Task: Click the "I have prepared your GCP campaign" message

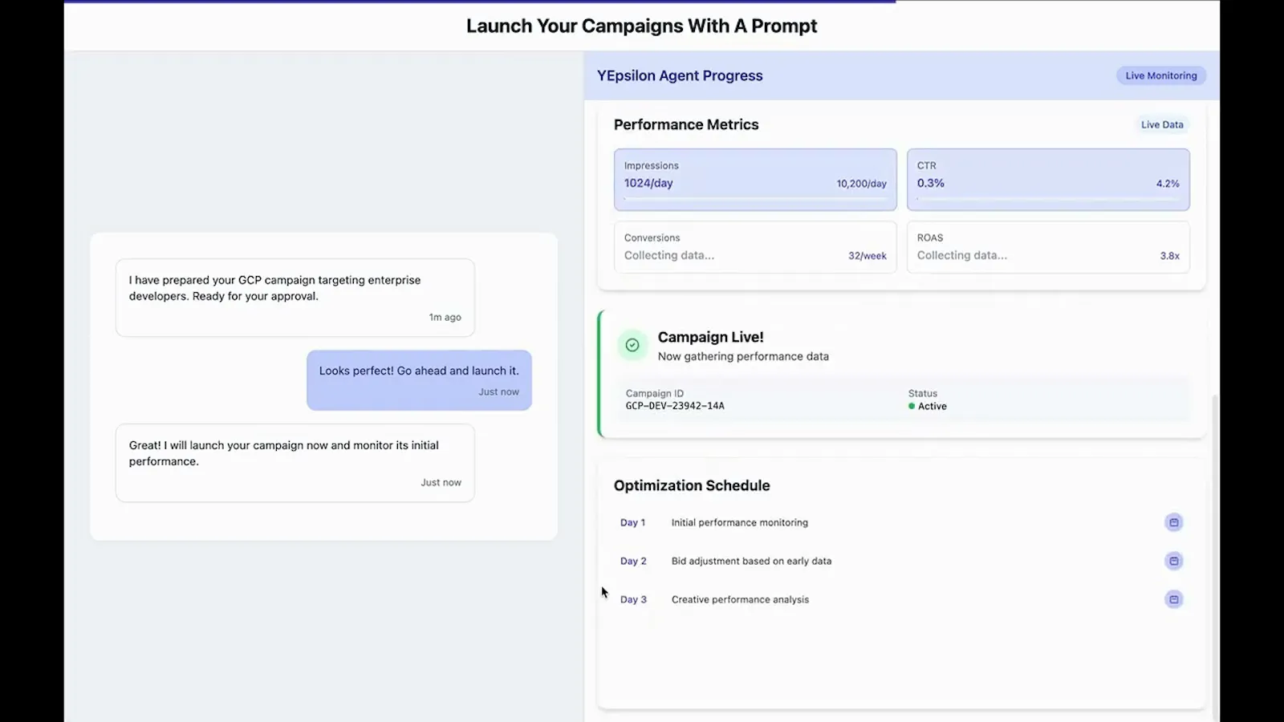Action: (x=295, y=298)
